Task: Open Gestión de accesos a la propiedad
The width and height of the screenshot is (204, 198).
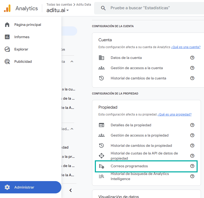Action: click(140, 135)
